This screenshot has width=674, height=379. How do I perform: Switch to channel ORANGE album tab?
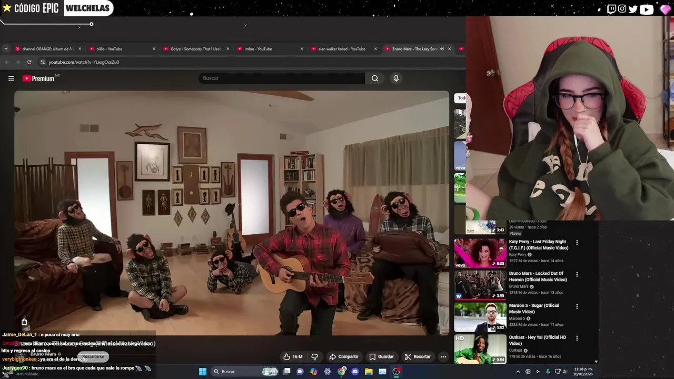click(48, 49)
